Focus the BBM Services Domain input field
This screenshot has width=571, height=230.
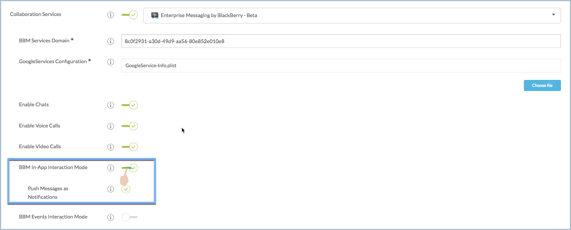click(341, 41)
